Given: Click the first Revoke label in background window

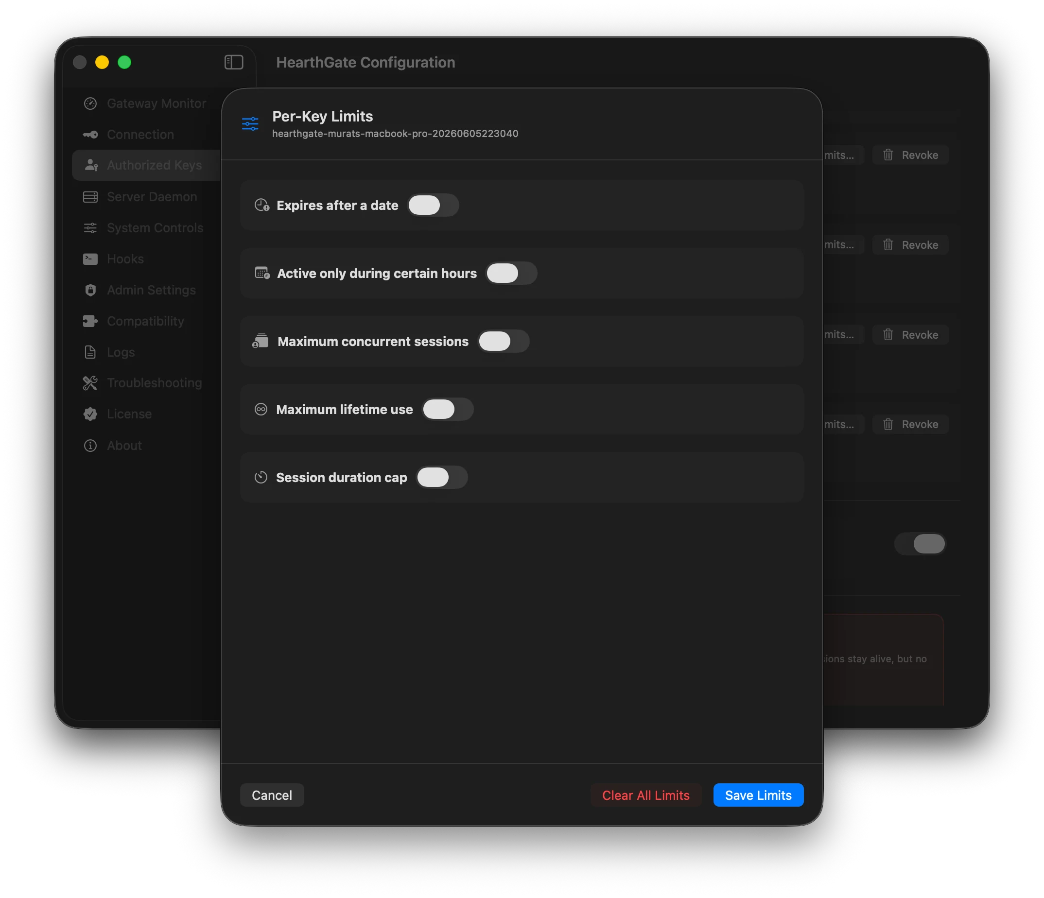Looking at the screenshot, I should [920, 155].
